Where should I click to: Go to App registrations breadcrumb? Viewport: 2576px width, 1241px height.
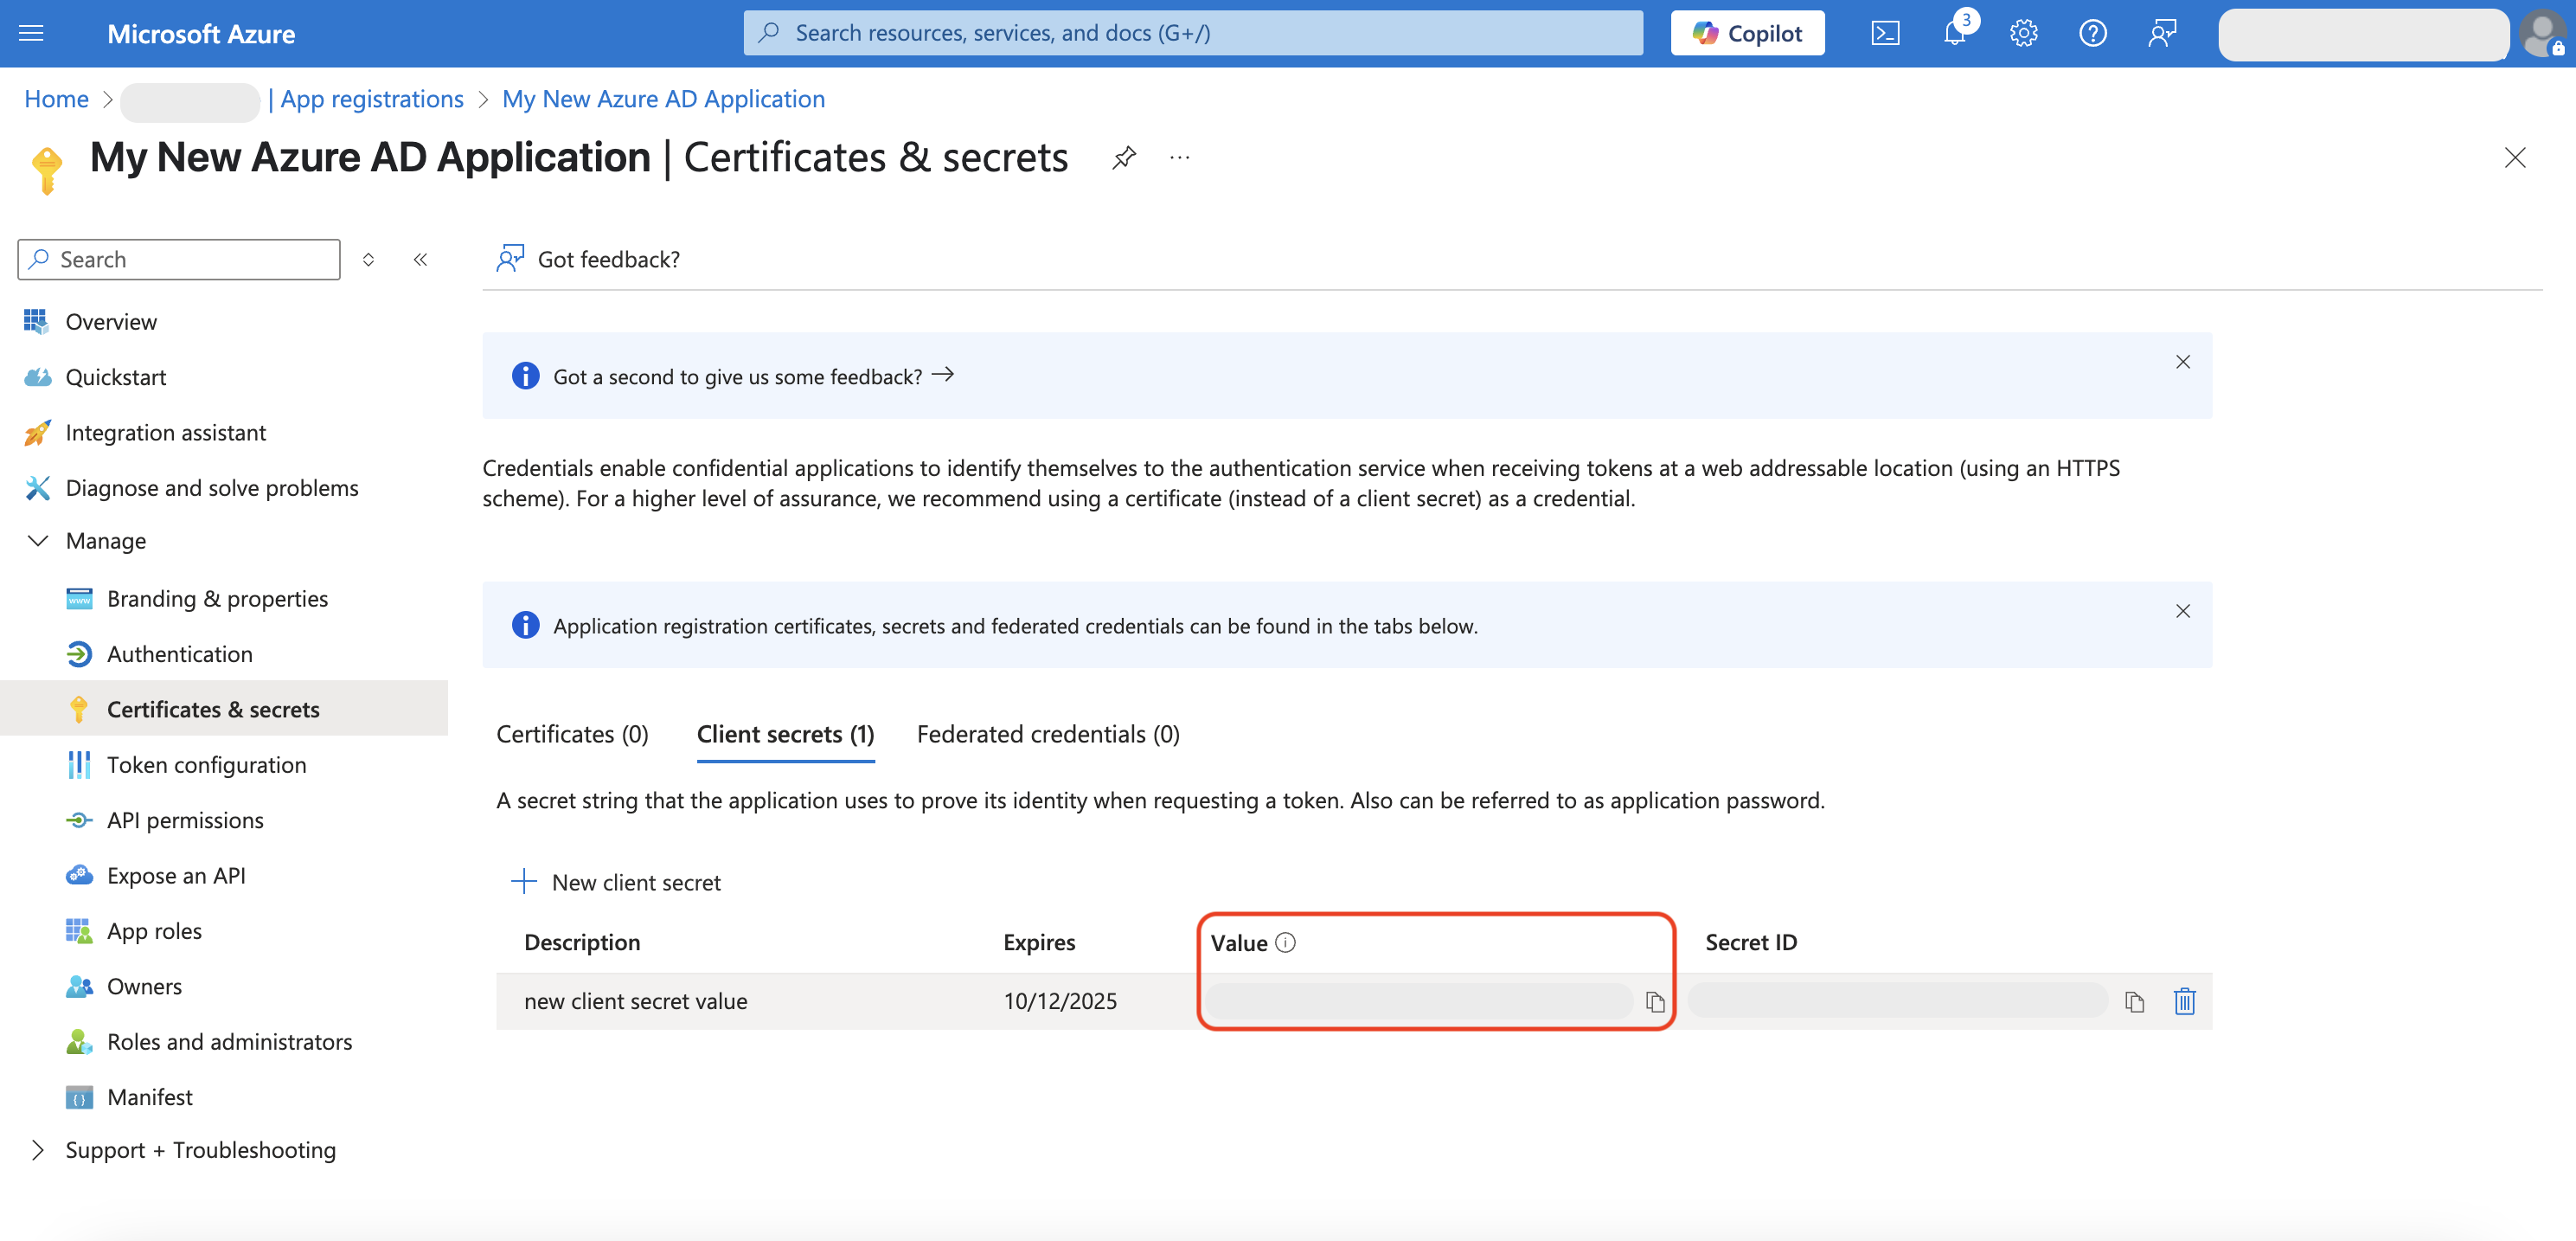[x=372, y=98]
